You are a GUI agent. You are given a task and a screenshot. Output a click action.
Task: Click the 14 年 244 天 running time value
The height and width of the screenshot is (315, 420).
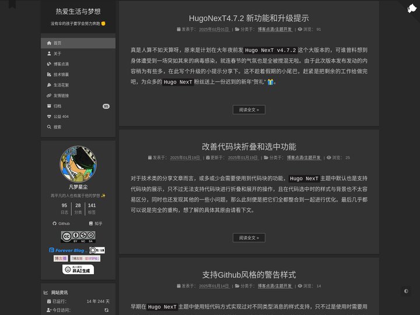[x=98, y=302]
